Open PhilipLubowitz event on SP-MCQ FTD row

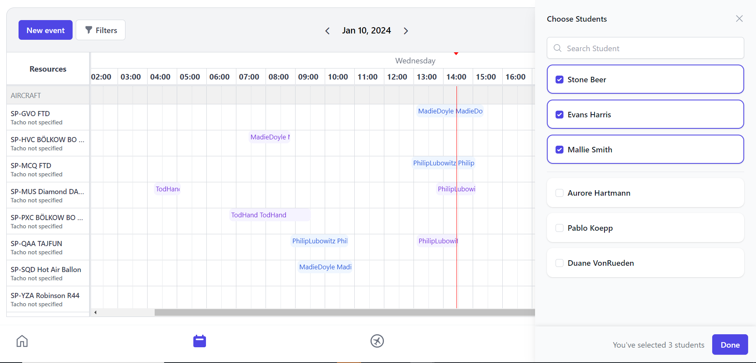(443, 163)
